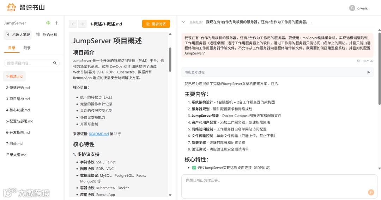This screenshot has height=200, width=381.
Task: Switch to 原始材料 tab
Action: (47, 35)
